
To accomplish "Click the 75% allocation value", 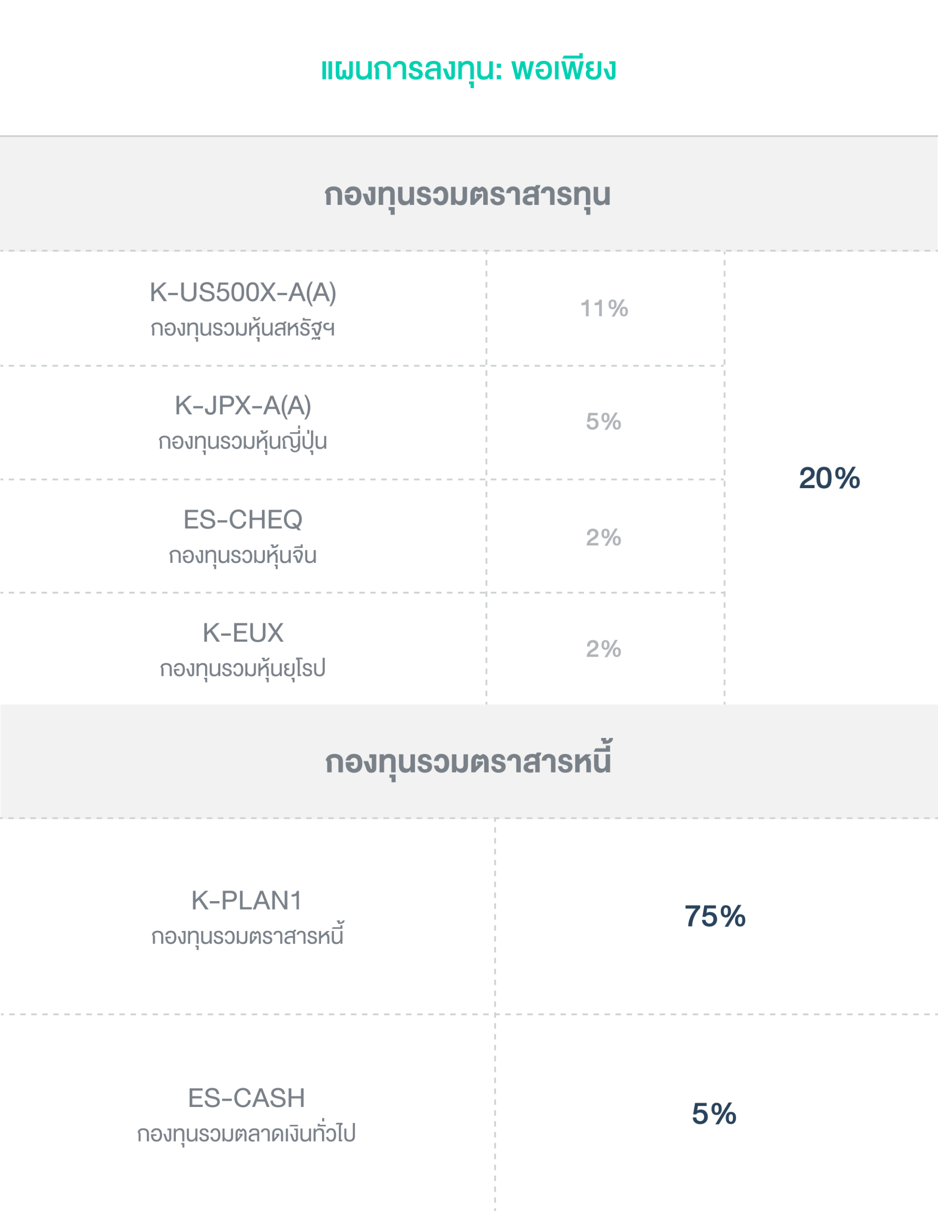I will [715, 917].
